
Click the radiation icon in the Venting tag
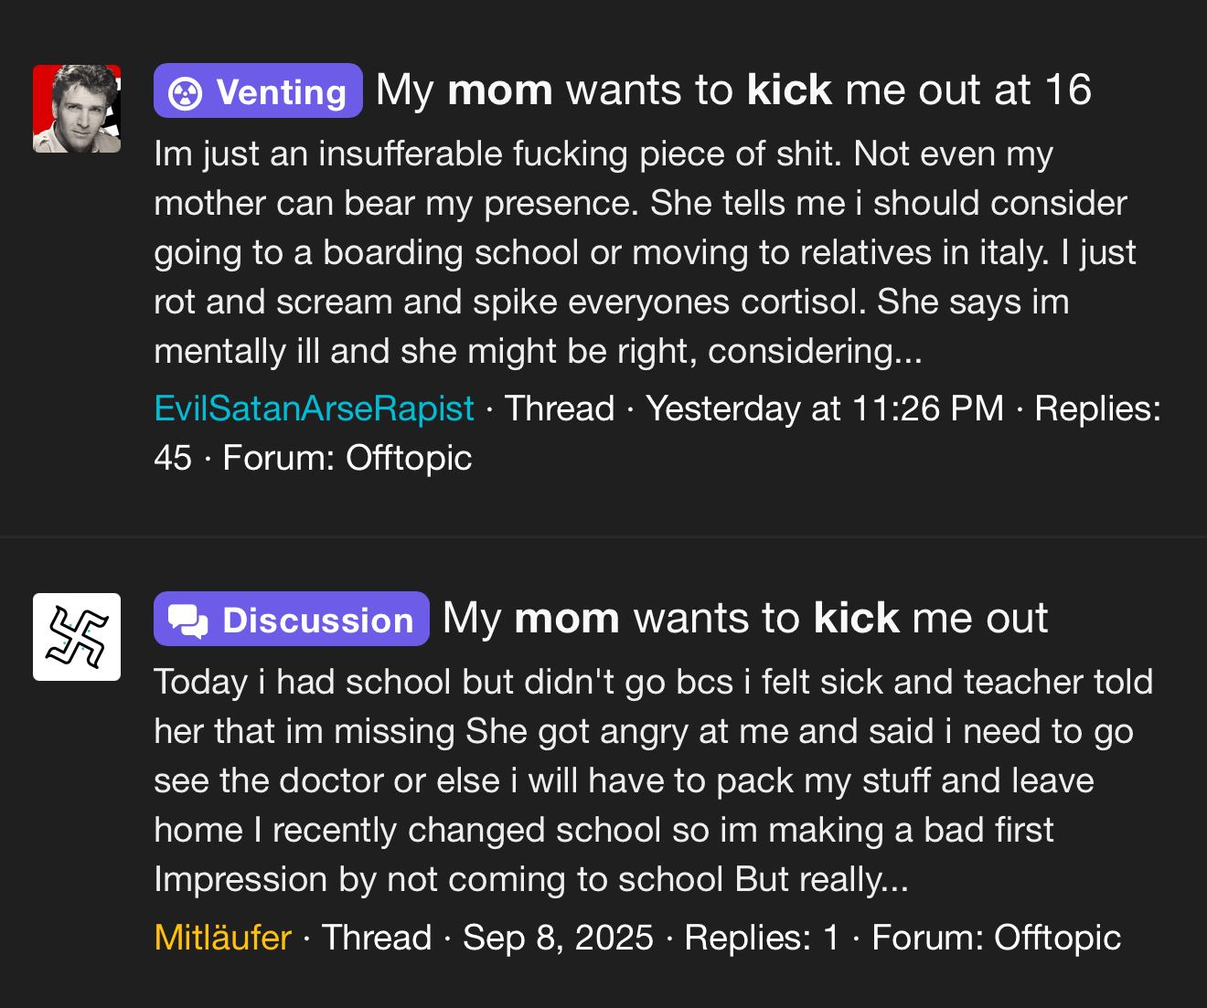point(186,92)
